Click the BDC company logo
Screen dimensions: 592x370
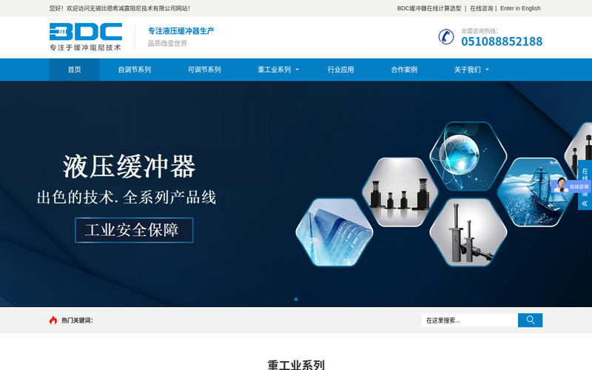tap(86, 37)
